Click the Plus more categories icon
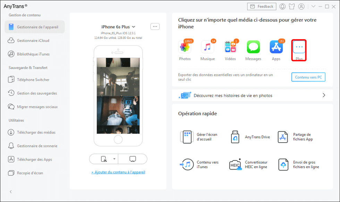340x202 pixels. pos(299,47)
